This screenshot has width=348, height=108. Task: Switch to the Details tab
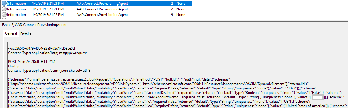tap(26, 34)
